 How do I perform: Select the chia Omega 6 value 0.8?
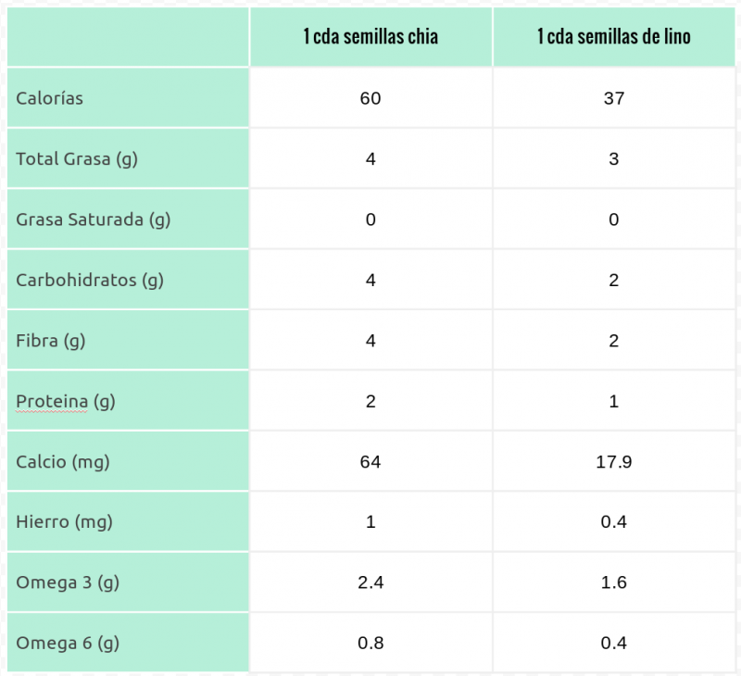[x=370, y=643]
